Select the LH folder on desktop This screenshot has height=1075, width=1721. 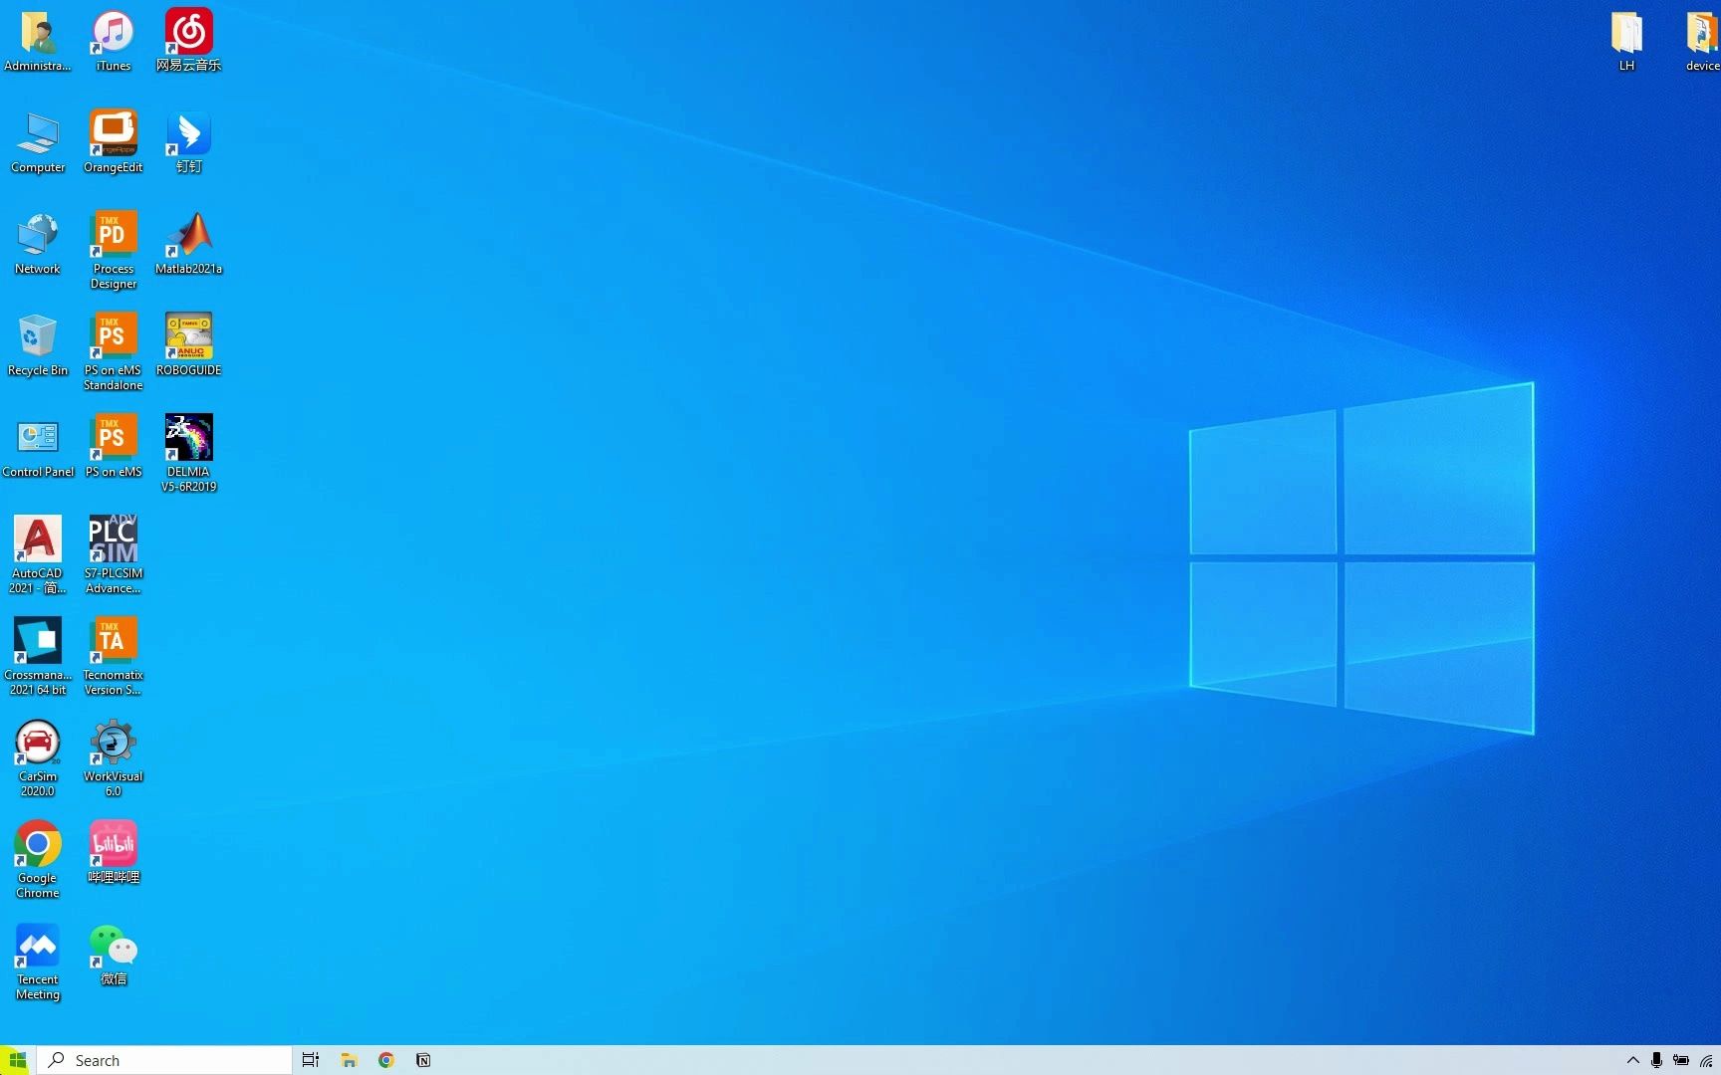pos(1626,41)
